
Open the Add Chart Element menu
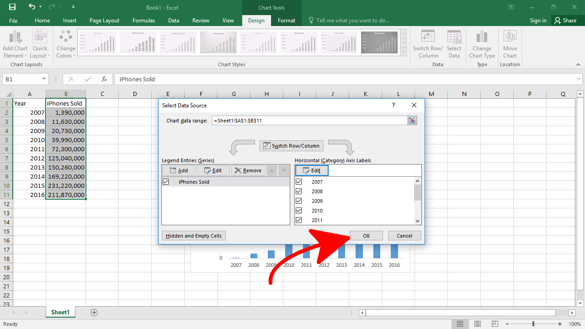click(x=15, y=44)
